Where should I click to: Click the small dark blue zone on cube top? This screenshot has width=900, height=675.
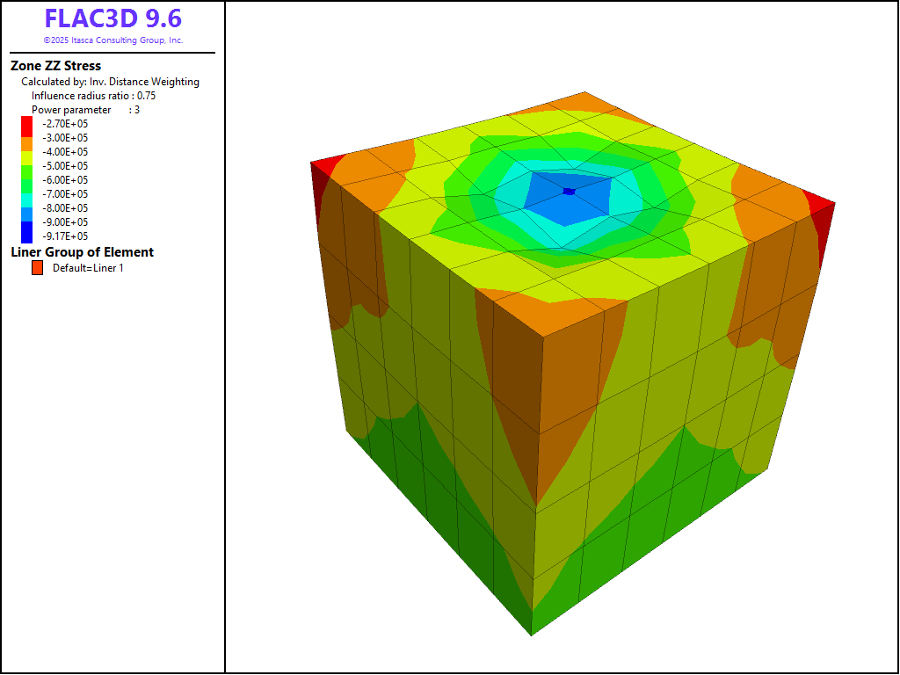[x=569, y=191]
